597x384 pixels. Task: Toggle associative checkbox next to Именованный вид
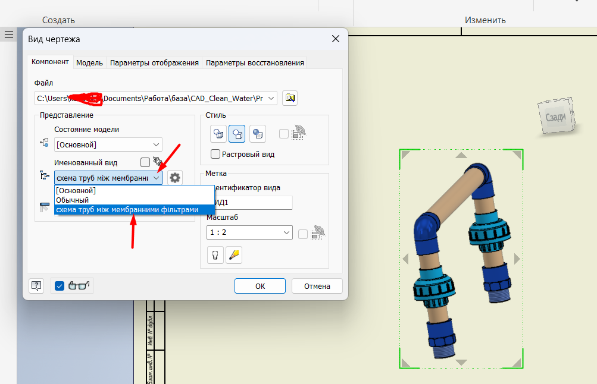coord(145,162)
